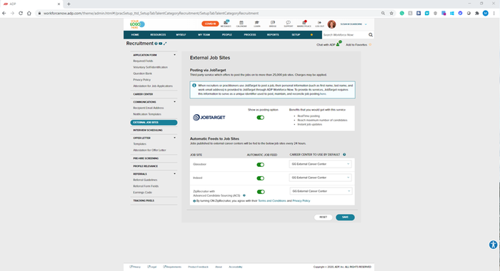Click the Log Out icon
Screen dimensions: 500x271
pos(319,24)
